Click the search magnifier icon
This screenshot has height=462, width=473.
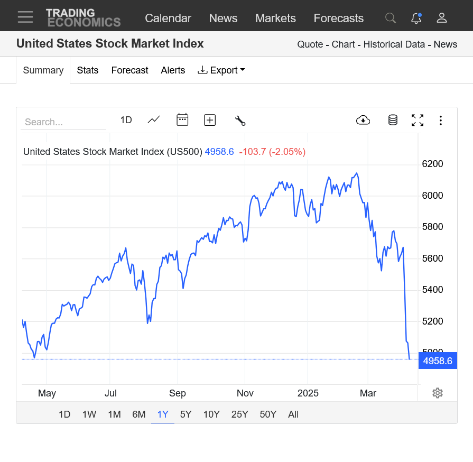[391, 18]
